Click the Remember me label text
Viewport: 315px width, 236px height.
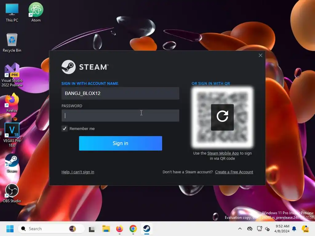coord(82,129)
